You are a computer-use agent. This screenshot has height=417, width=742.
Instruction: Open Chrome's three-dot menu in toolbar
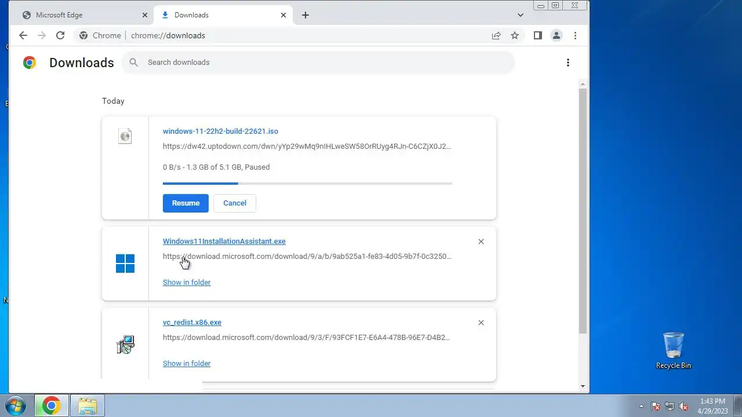click(x=575, y=35)
